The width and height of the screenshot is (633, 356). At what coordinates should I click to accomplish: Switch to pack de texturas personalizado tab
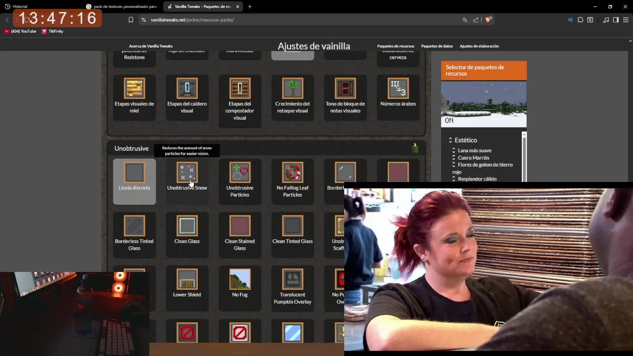(x=121, y=6)
